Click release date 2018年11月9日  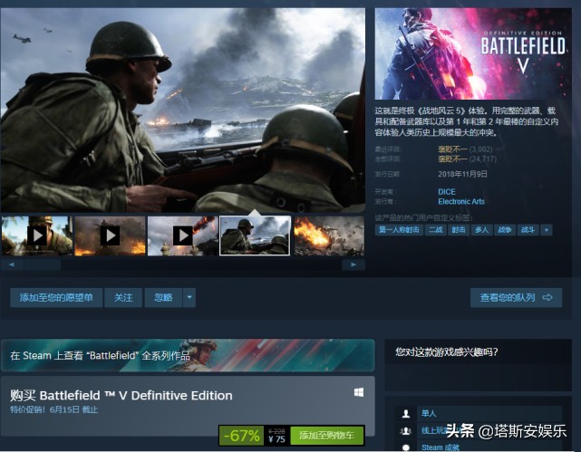463,174
